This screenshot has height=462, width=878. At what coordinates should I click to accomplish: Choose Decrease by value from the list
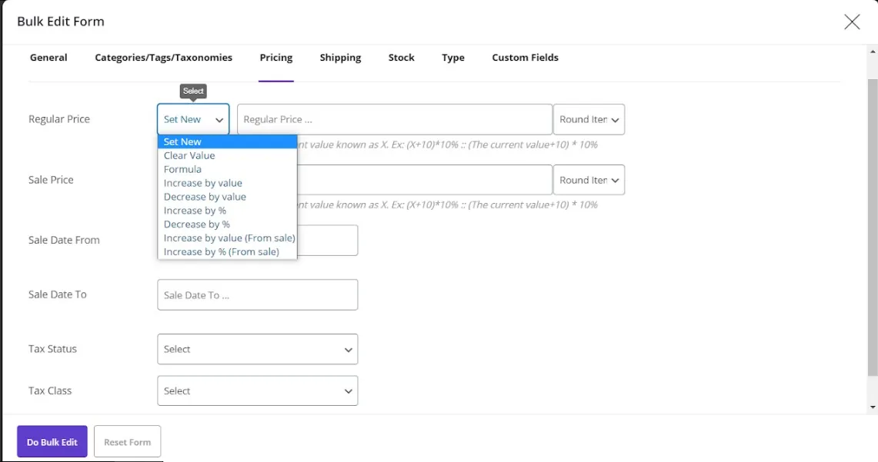(x=205, y=197)
